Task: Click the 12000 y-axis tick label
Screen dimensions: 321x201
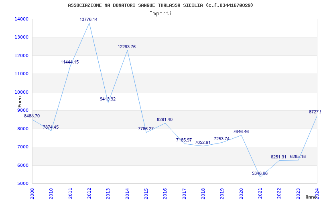Action: coord(21,55)
